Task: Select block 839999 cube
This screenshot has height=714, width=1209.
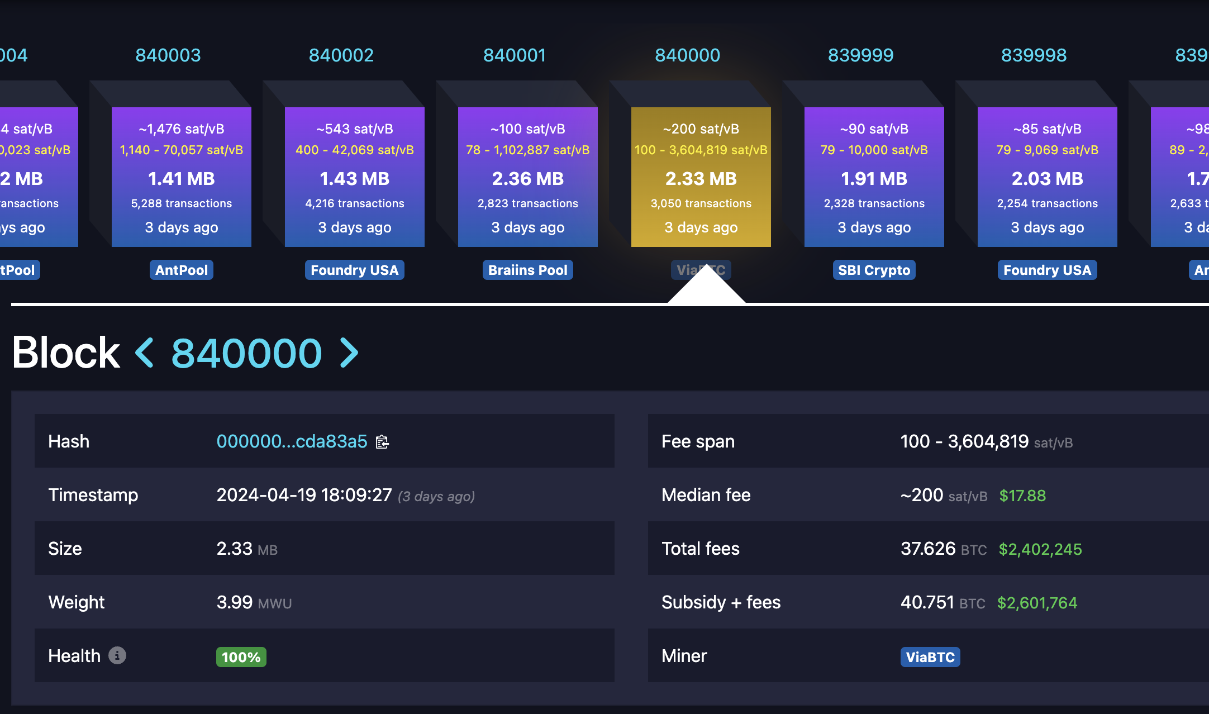Action: [874, 177]
